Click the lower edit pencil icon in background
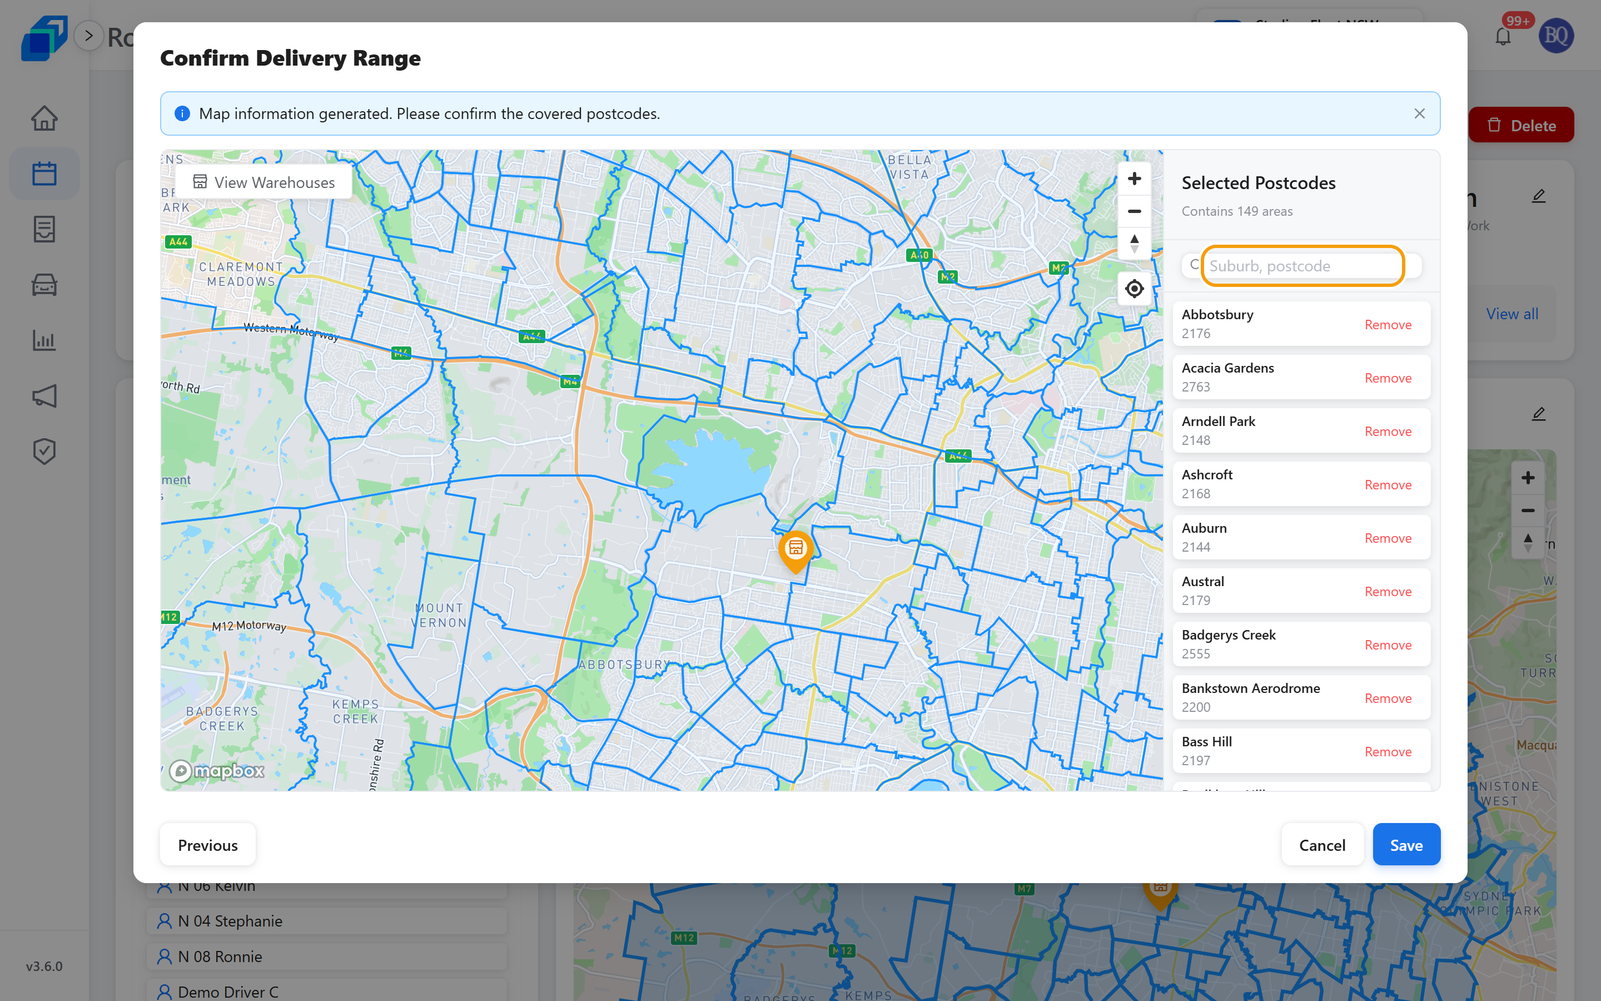 point(1538,414)
